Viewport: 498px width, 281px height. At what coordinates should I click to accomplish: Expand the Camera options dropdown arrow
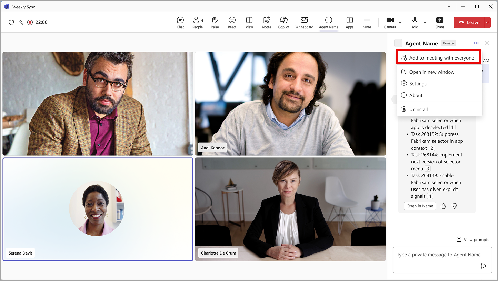[x=400, y=23]
